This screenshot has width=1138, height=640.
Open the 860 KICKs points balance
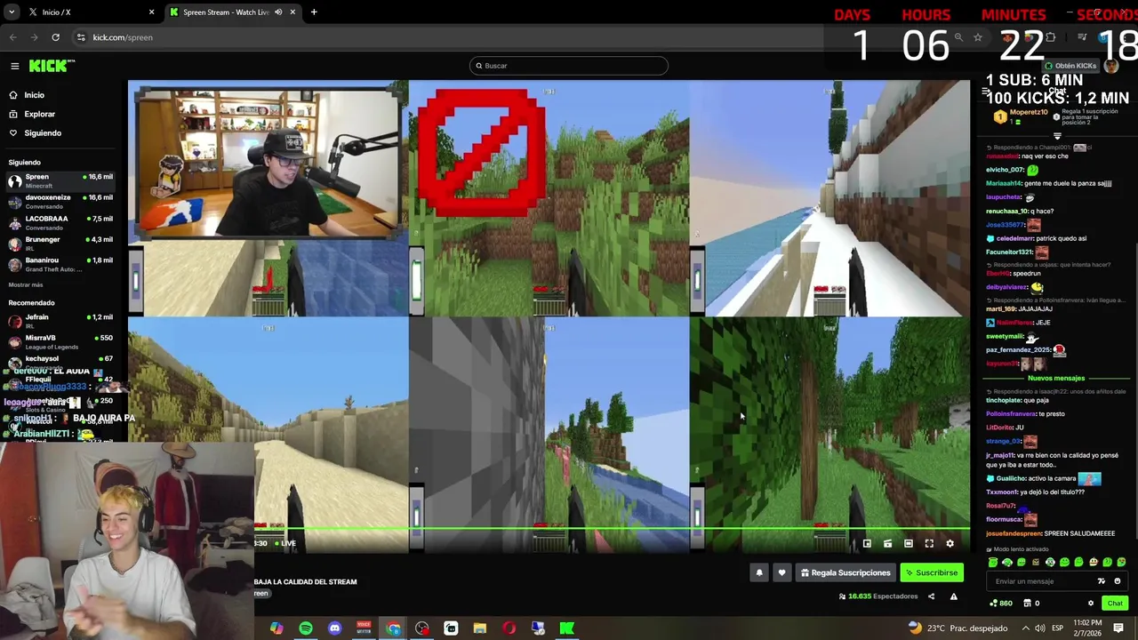pos(1001,604)
